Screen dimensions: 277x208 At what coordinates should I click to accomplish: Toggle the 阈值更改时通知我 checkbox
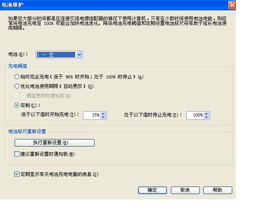click(x=23, y=95)
